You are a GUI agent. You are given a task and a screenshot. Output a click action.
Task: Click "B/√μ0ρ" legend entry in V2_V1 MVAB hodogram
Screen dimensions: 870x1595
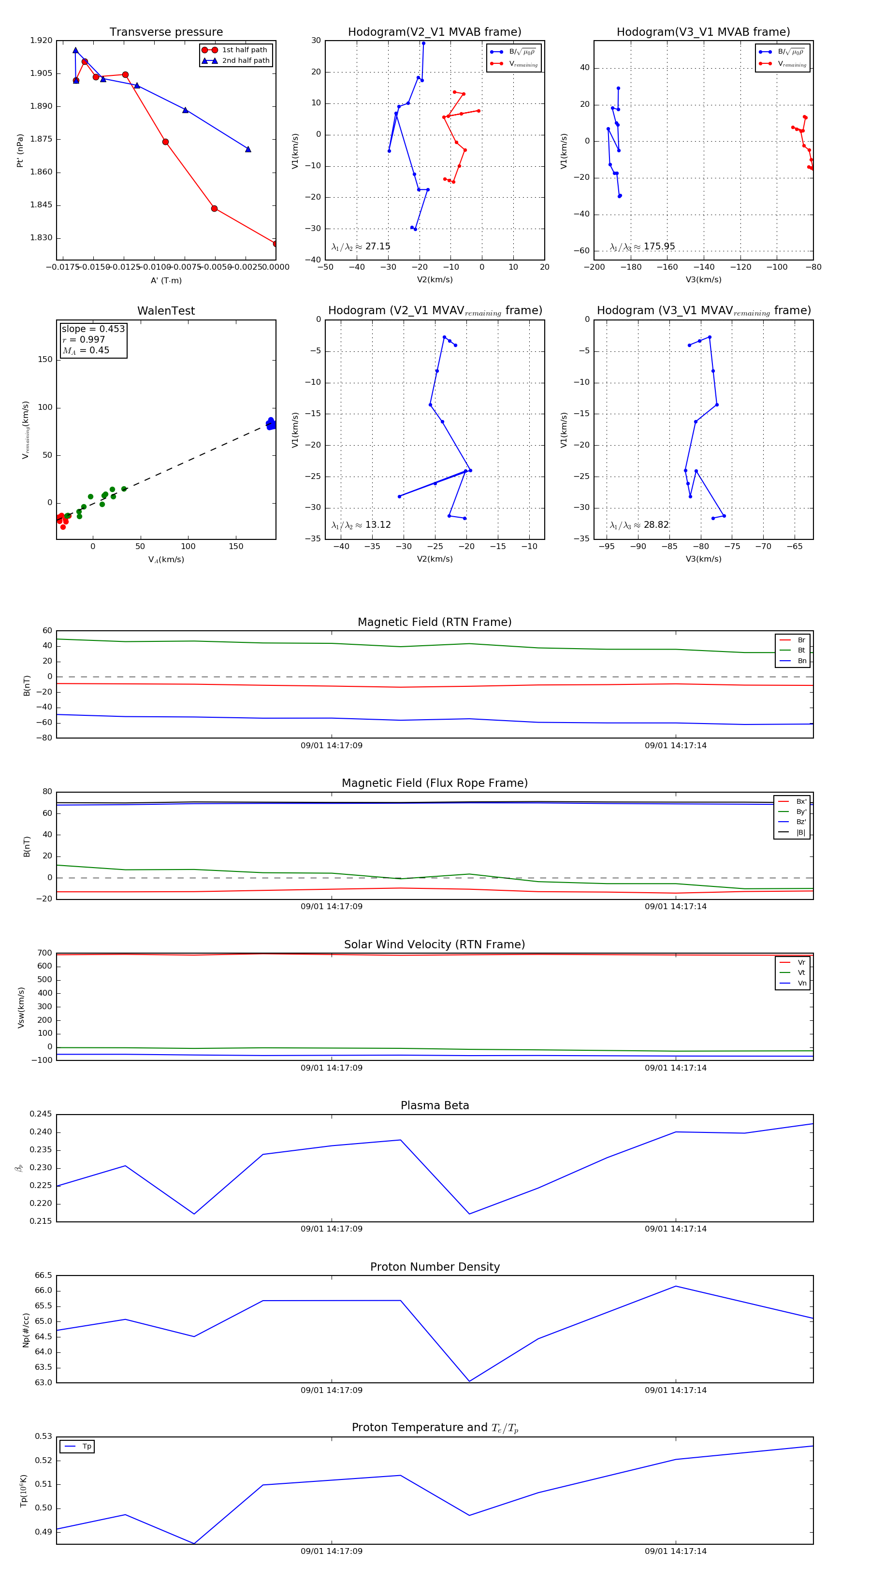click(x=514, y=52)
